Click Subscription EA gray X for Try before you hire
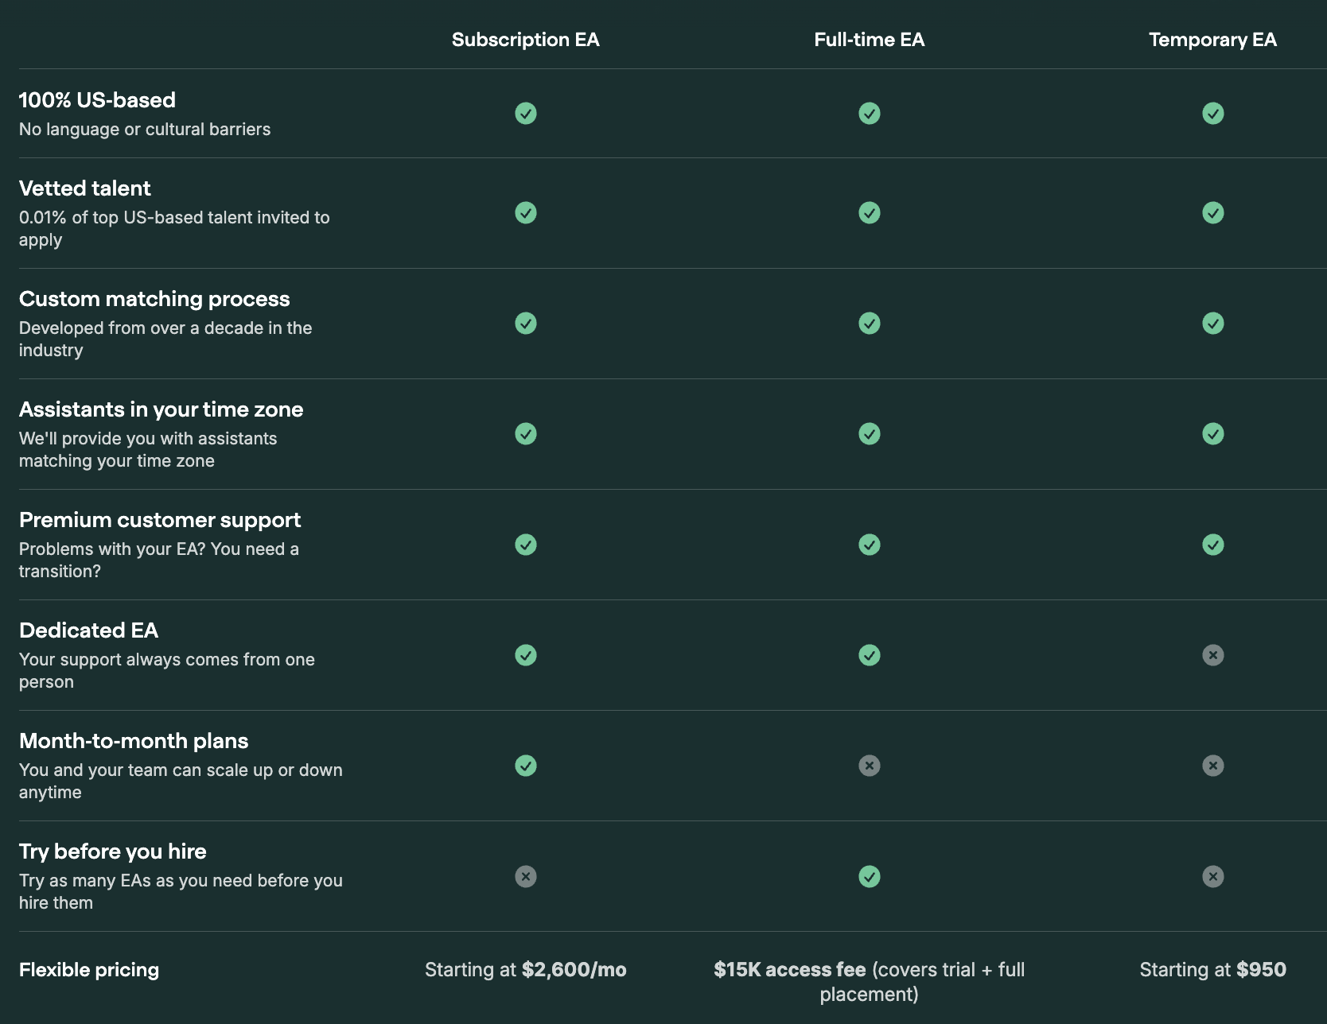1327x1024 pixels. click(525, 876)
